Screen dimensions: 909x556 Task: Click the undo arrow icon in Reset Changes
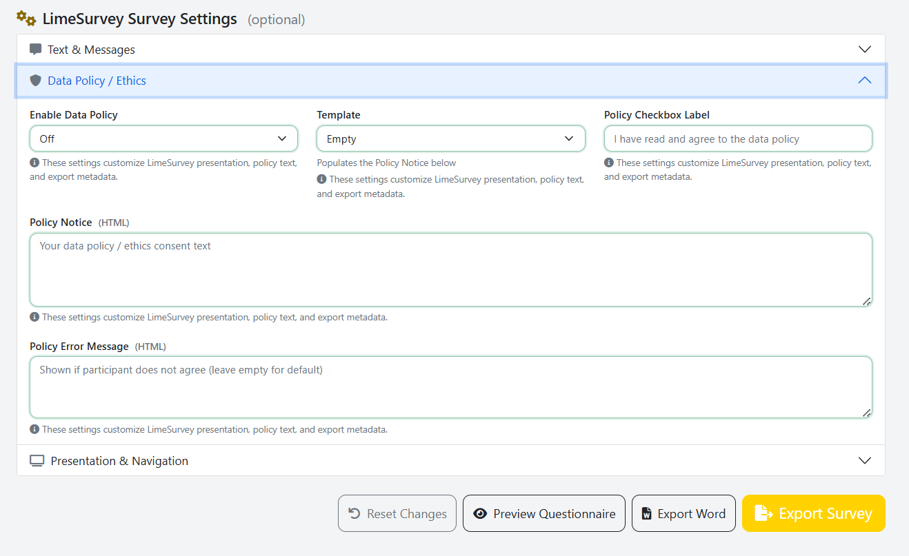tap(354, 513)
